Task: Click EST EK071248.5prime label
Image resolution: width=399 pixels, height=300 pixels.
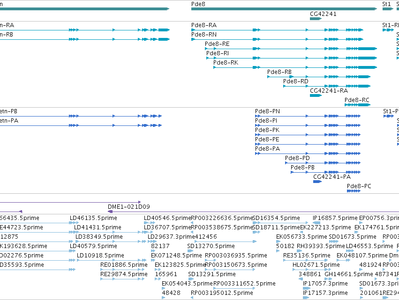Action: click(176, 256)
